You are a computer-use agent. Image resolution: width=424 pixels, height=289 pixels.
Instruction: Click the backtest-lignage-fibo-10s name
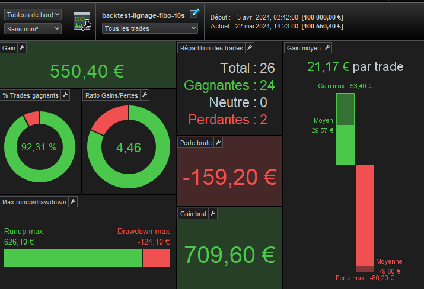point(144,15)
